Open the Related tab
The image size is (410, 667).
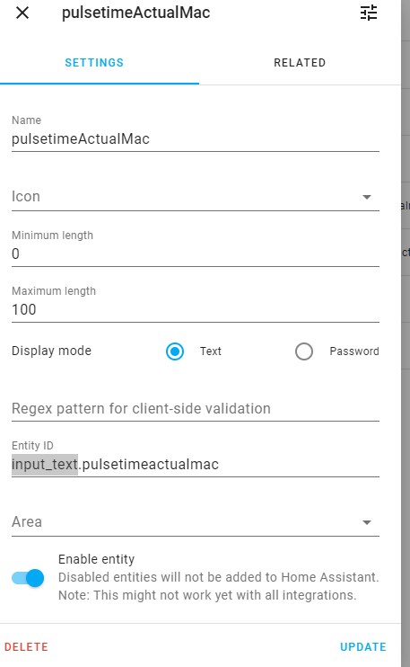[300, 63]
